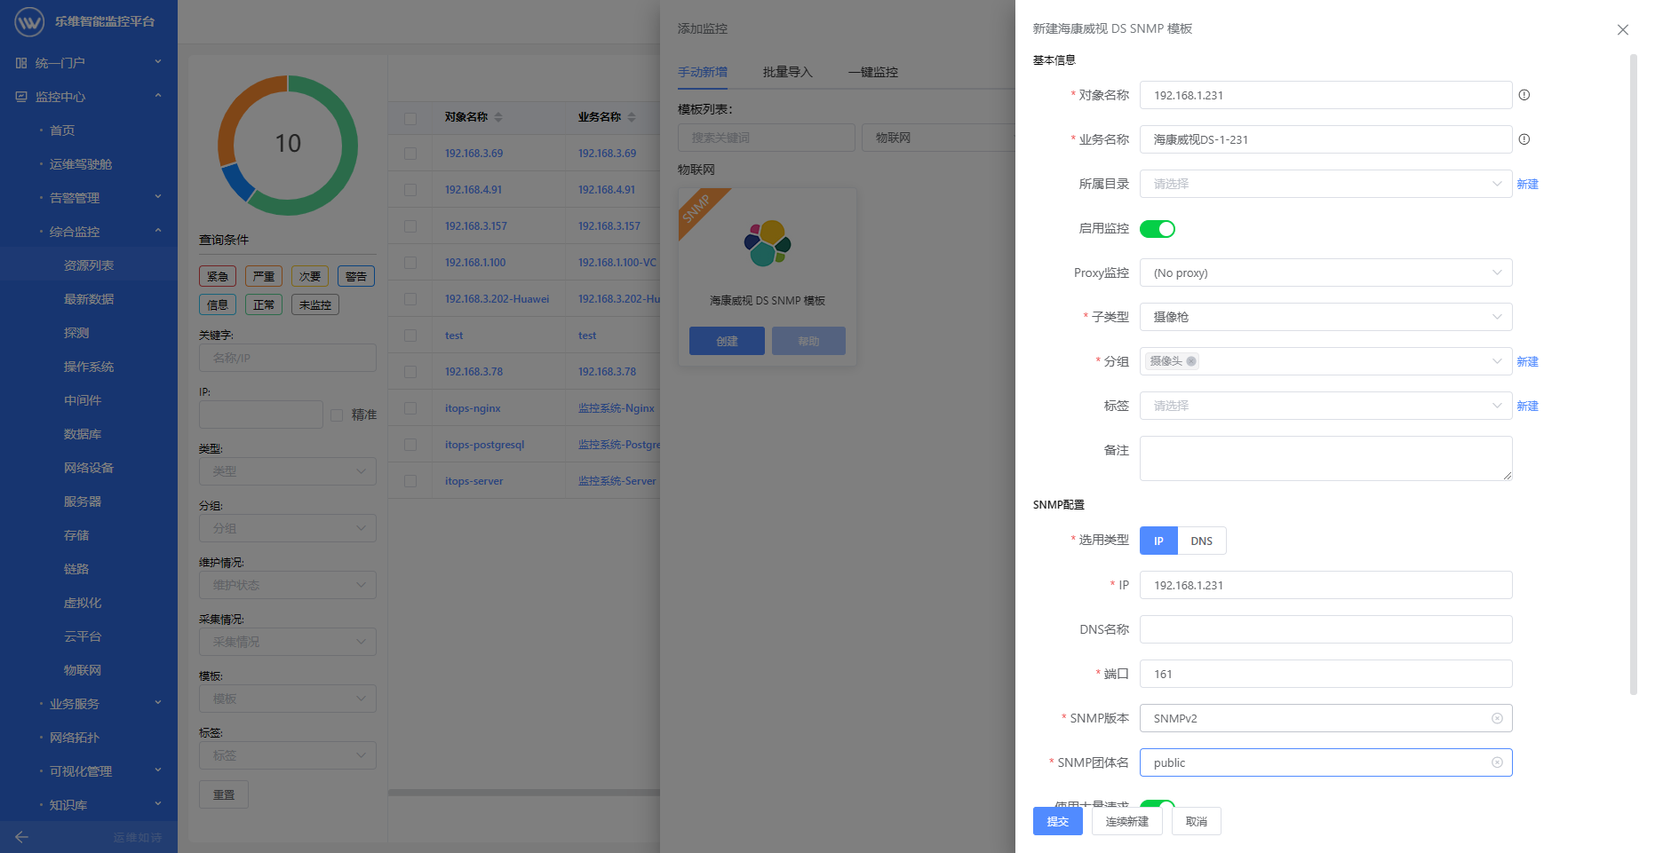
Task: Select the IP option for 选用类型
Action: click(1158, 541)
